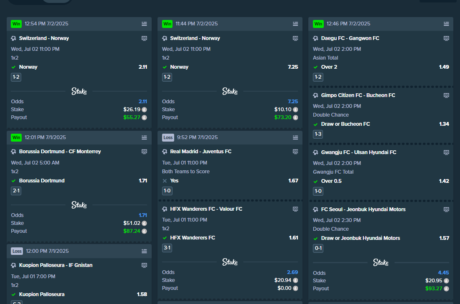The height and width of the screenshot is (304, 460).
Task: Click the scoreboard icon for Borussia Dortmund - CF Monterrey
Action: [x=144, y=152]
